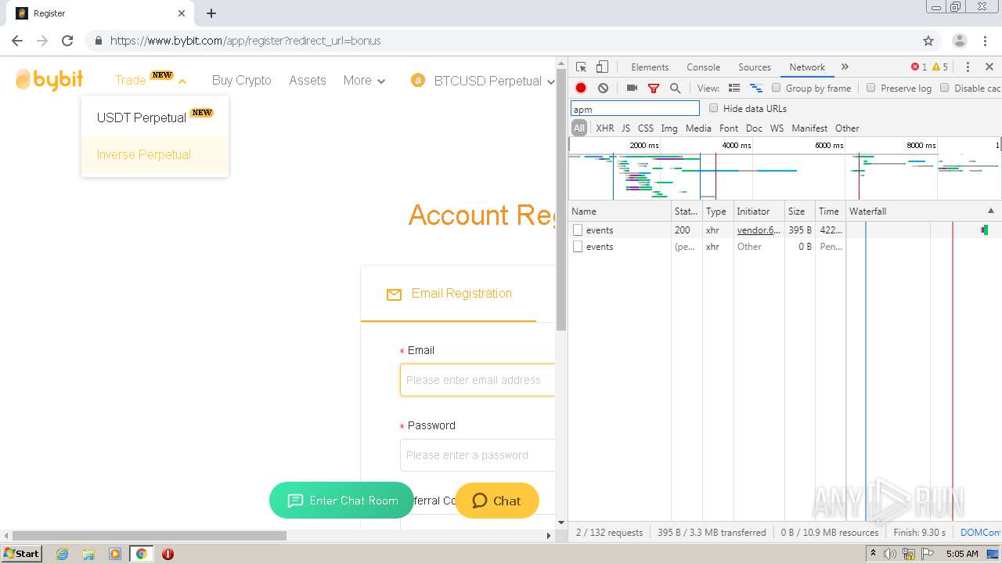Click the Bybit logo
Image resolution: width=1002 pixels, height=564 pixels.
(49, 80)
